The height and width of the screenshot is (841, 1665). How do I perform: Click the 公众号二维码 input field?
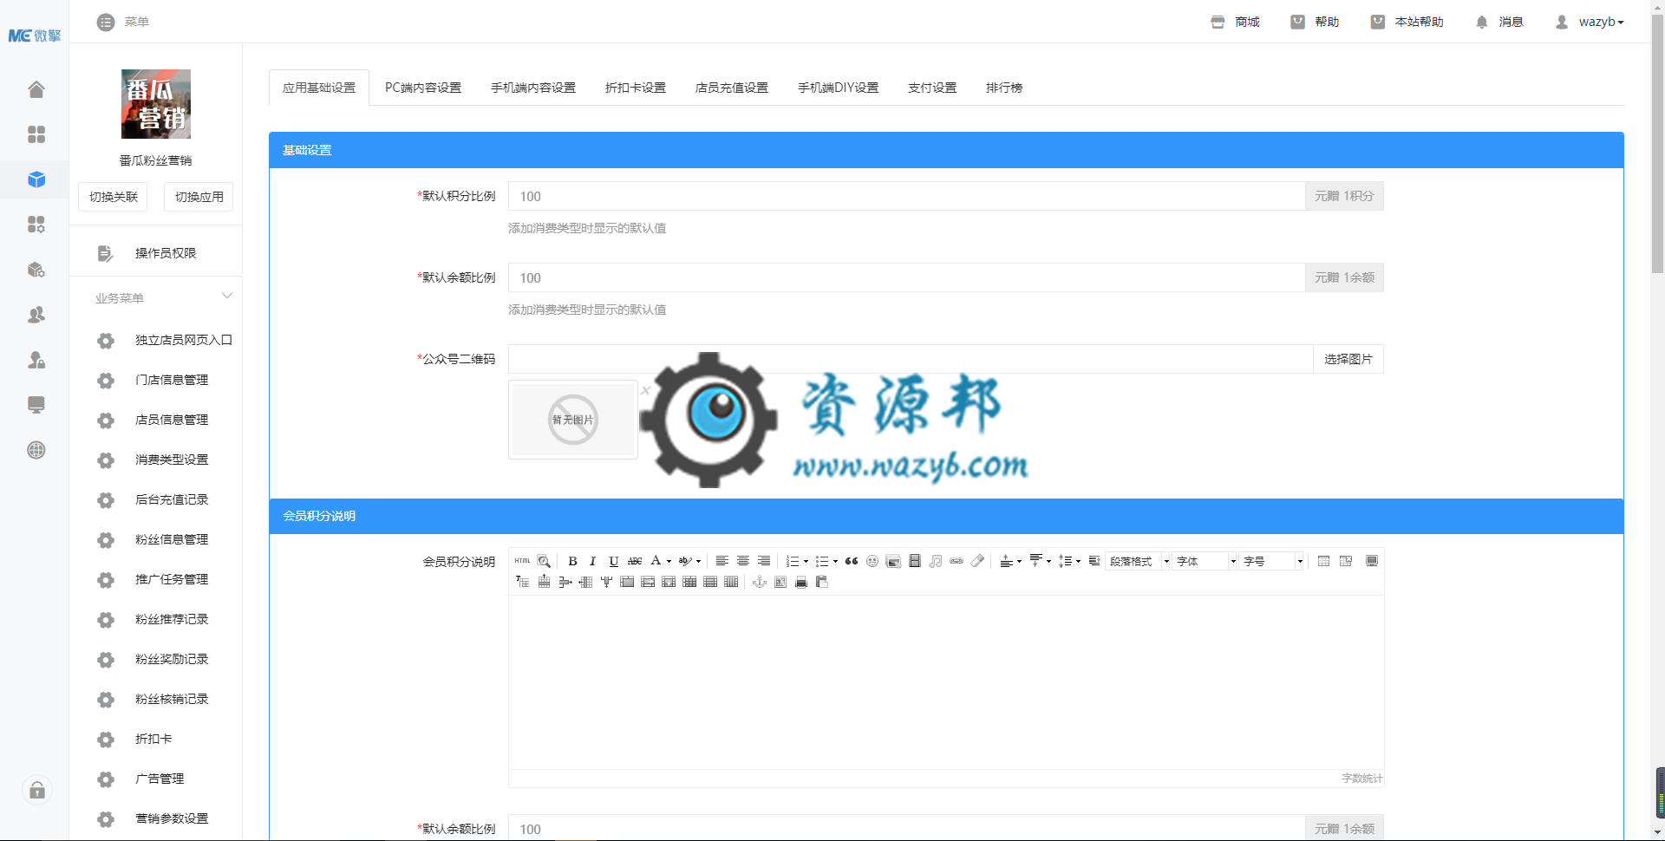click(911, 359)
